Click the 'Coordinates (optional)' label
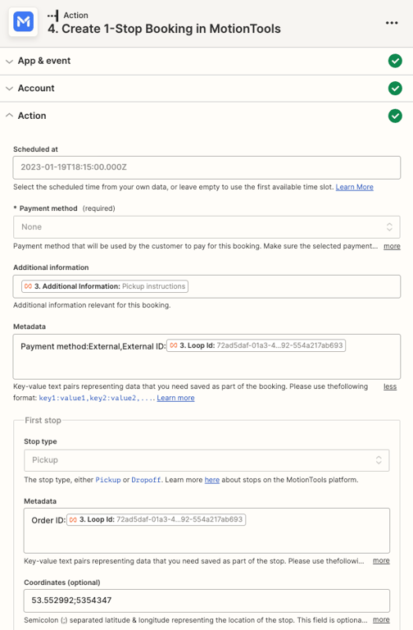Image resolution: width=413 pixels, height=630 pixels. pyautogui.click(x=62, y=582)
